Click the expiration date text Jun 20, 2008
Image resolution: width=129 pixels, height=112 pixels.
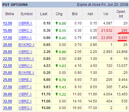[118, 5]
